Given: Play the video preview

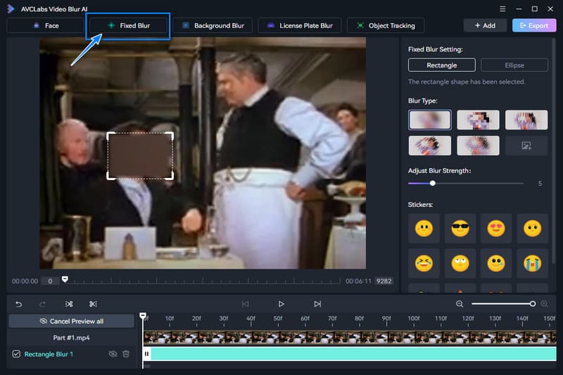Looking at the screenshot, I should point(281,304).
